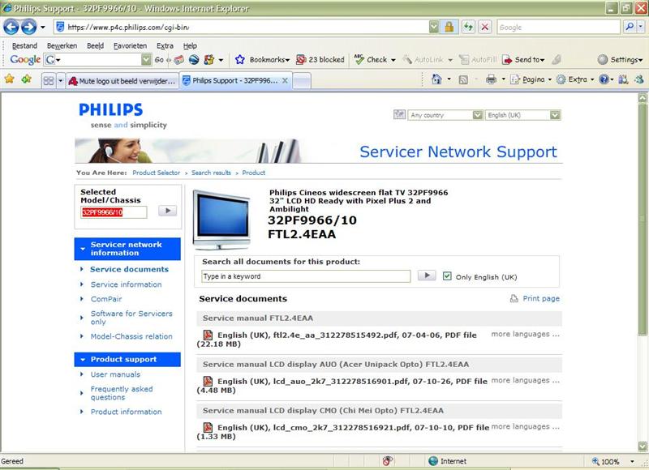Screen dimensions: 649x470
Task: Click the Selected Model/Chassis input field
Action: click(114, 212)
